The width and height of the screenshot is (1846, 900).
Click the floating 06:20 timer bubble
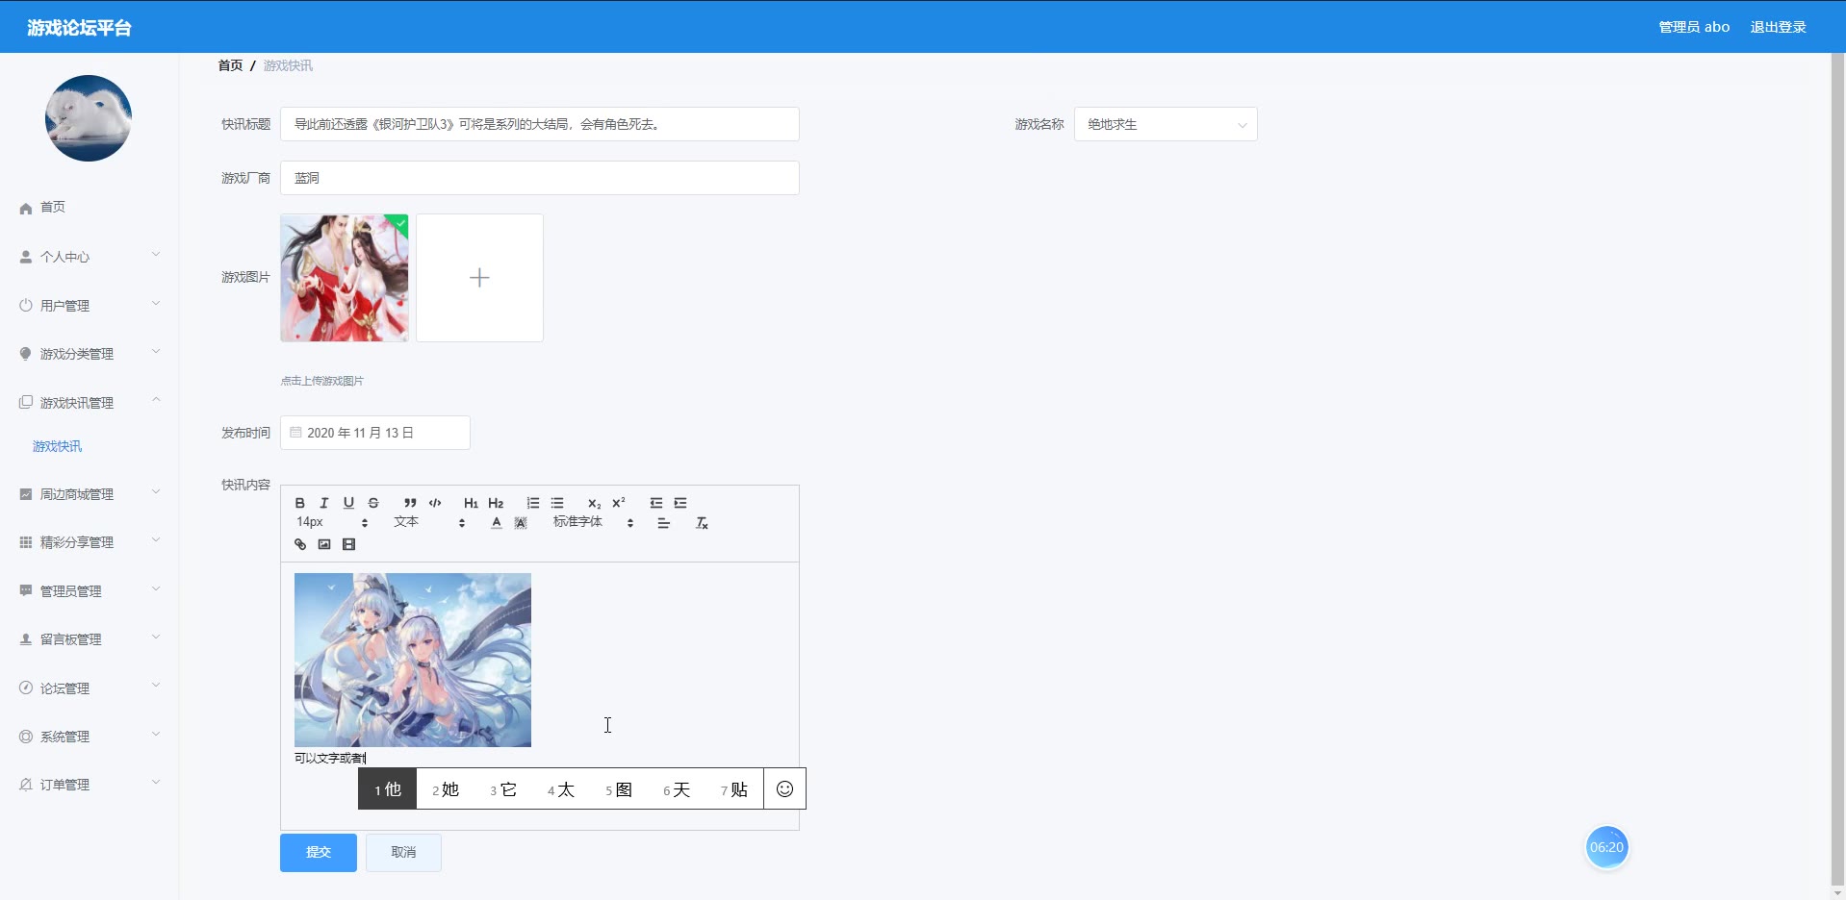[x=1606, y=847]
